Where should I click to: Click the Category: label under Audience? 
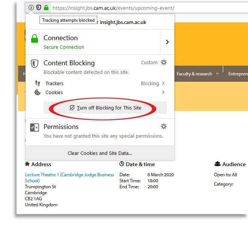click(x=224, y=184)
